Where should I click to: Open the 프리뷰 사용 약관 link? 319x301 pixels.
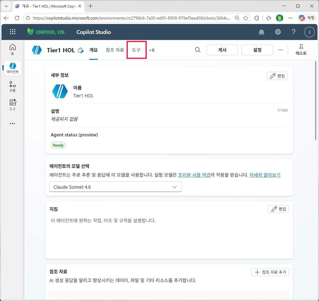[x=194, y=175]
